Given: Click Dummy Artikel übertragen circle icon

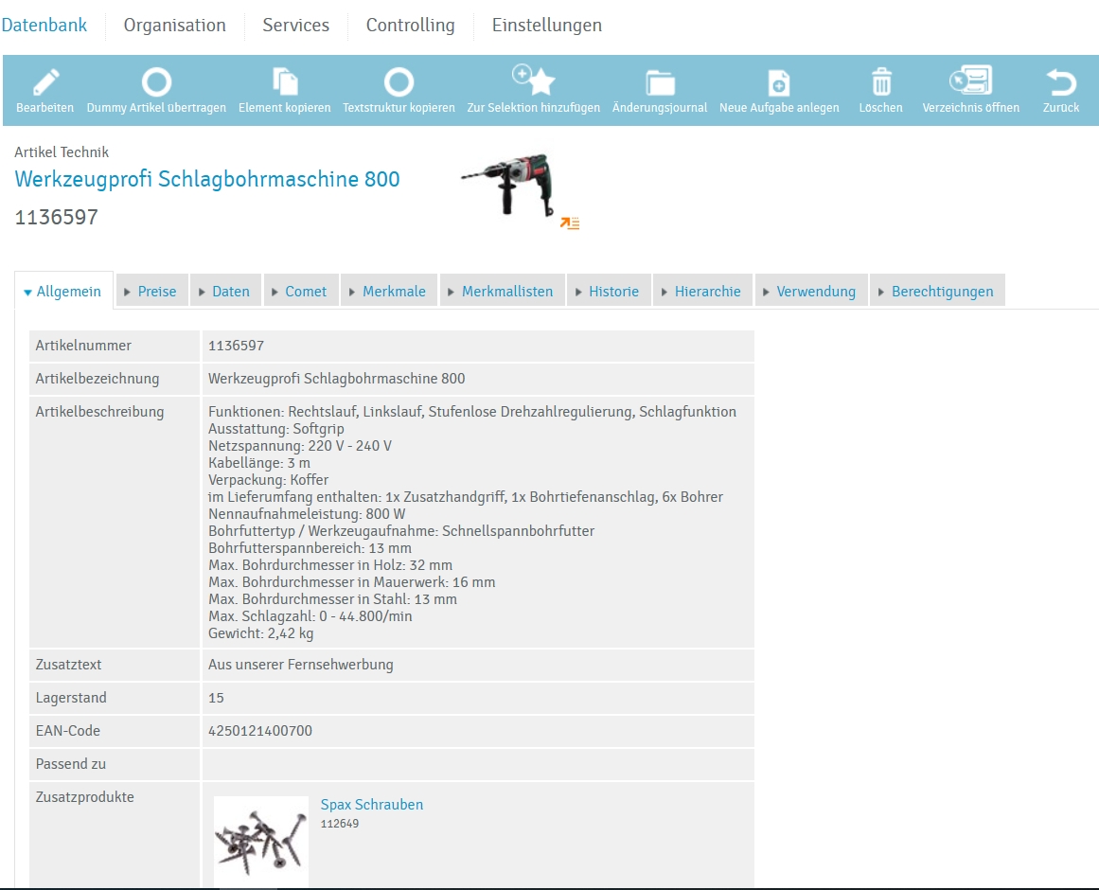Looking at the screenshot, I should 156,82.
